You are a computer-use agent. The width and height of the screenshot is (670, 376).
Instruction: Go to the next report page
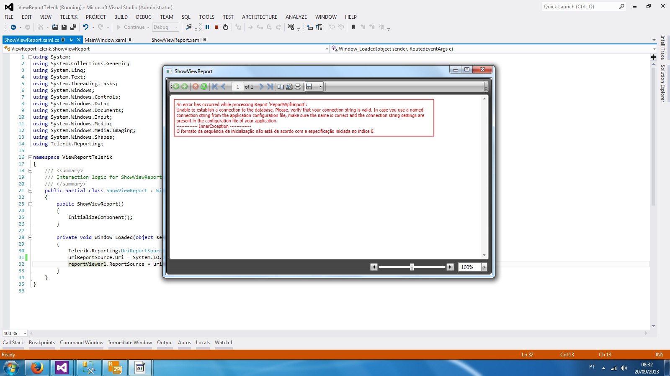tap(261, 86)
